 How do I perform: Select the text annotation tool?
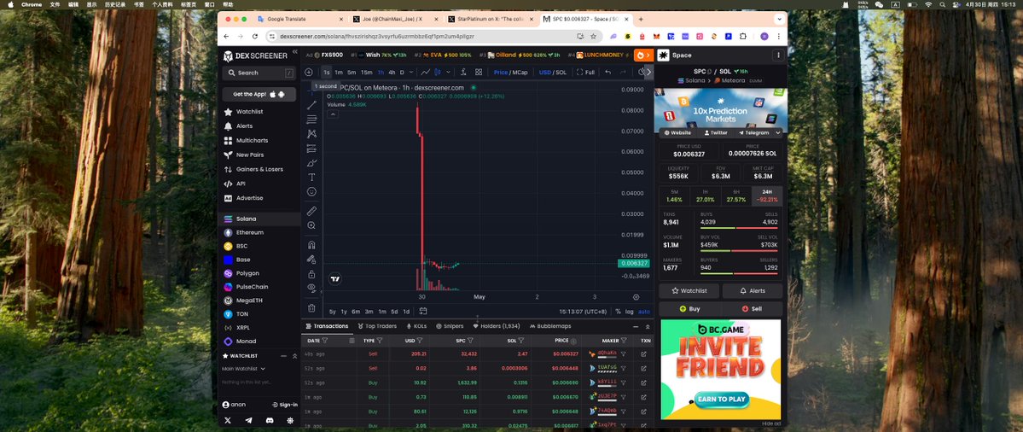tap(312, 177)
